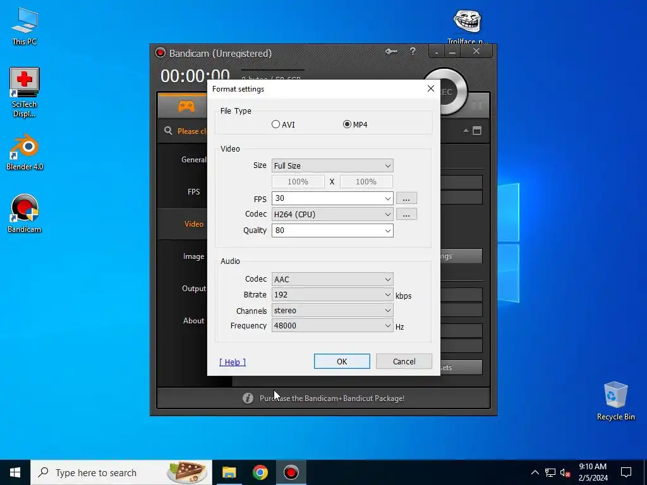Open File Explorer from taskbar
This screenshot has height=485, width=647.
tap(229, 472)
